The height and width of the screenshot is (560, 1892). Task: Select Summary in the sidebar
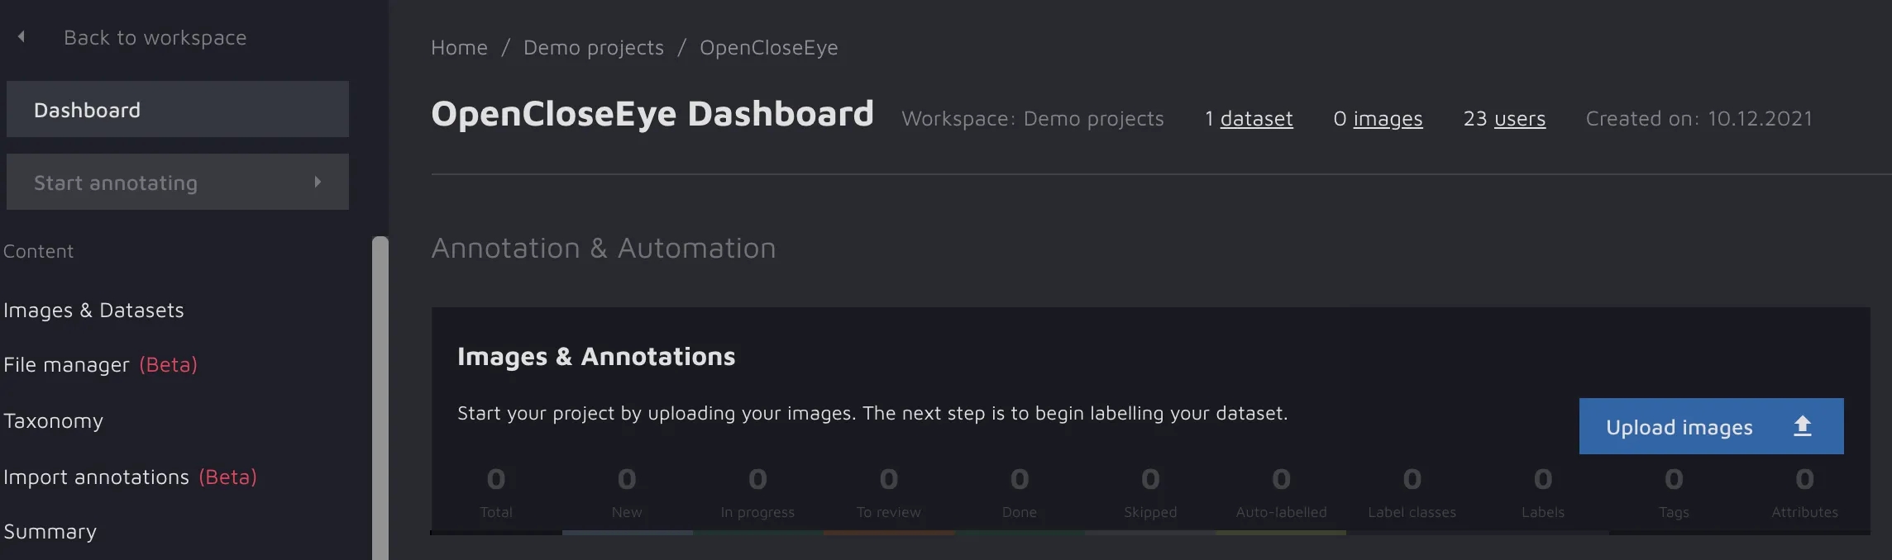[50, 532]
